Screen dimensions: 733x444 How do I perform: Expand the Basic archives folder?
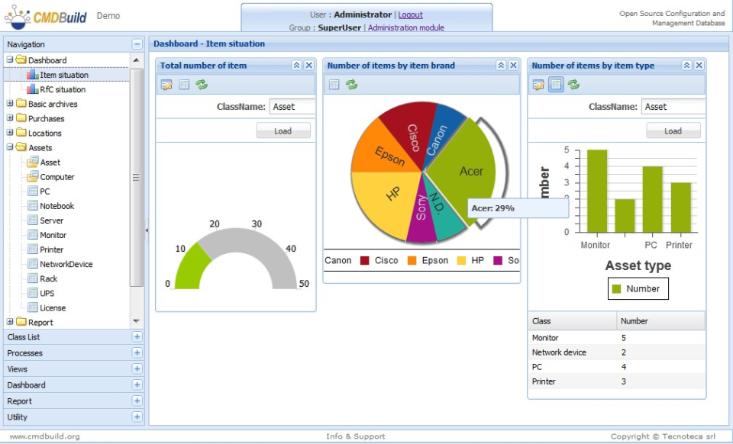[x=10, y=104]
